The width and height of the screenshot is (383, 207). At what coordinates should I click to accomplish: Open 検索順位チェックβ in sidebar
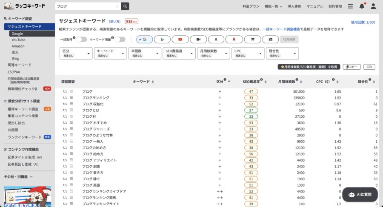pos(22,89)
